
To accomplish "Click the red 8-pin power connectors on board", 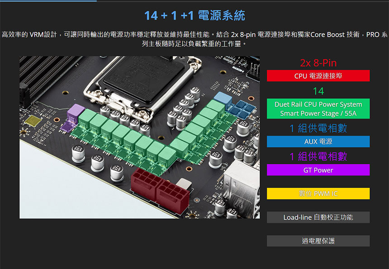I will point(160,190).
